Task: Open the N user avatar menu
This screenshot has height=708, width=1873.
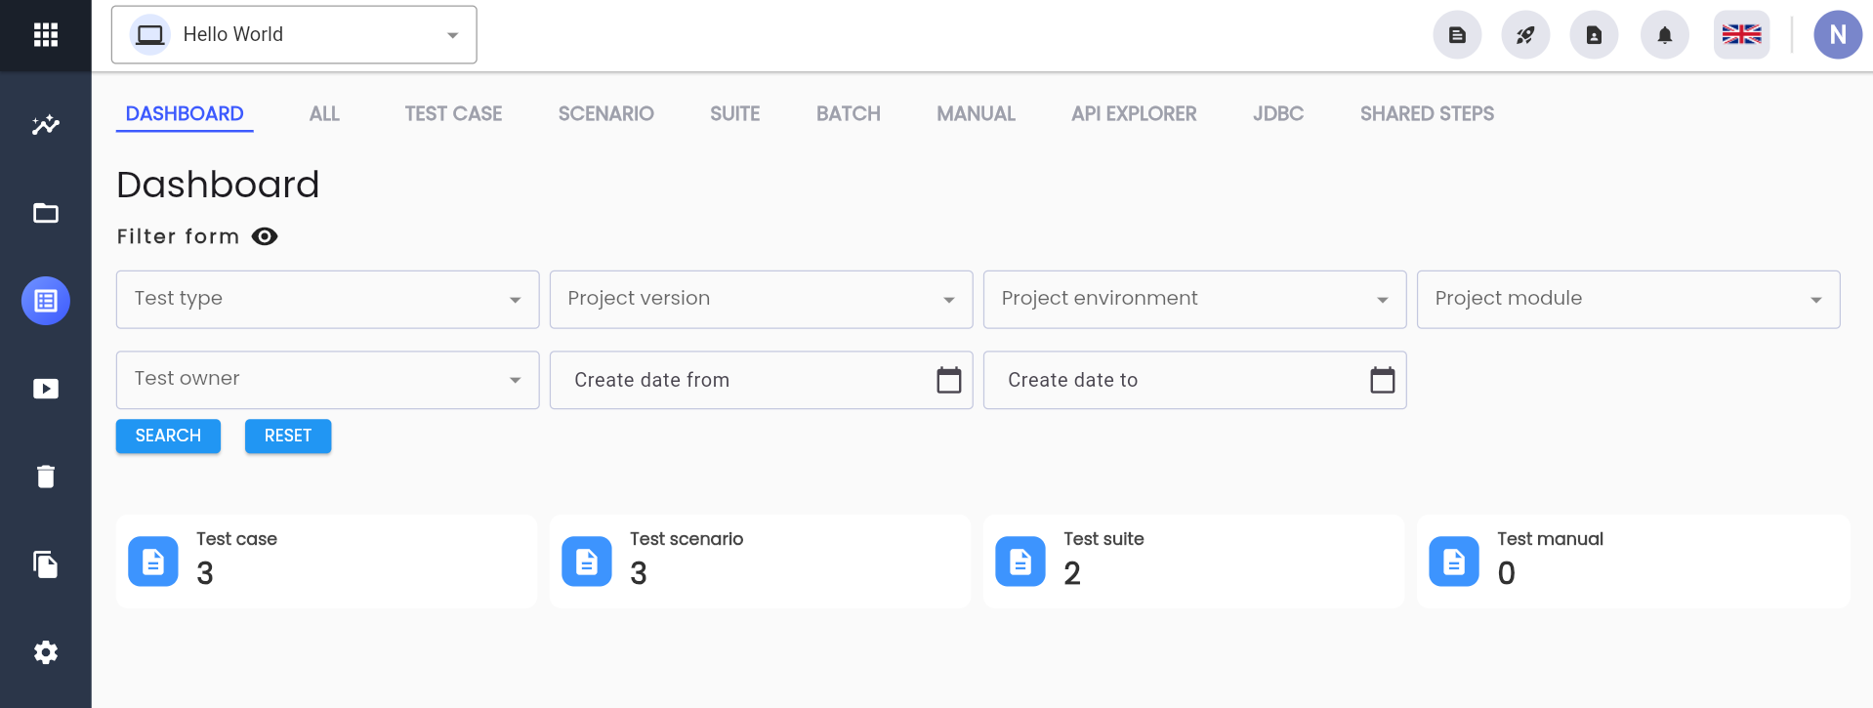Action: (x=1838, y=35)
